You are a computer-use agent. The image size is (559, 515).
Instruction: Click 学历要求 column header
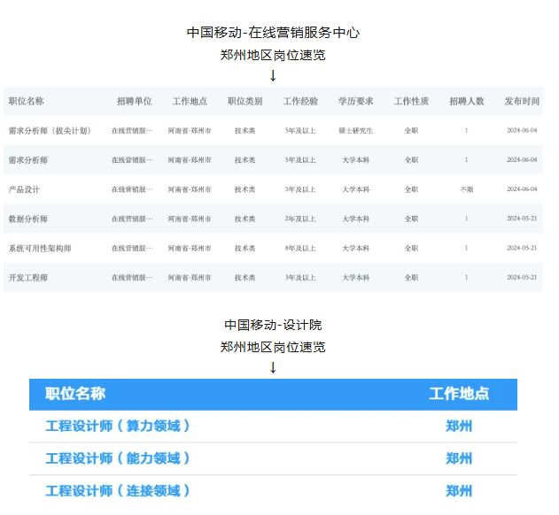pos(356,102)
